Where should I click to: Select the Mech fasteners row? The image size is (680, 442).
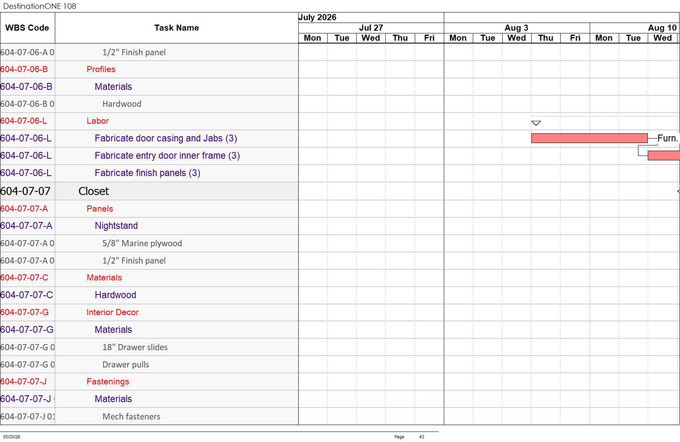point(149,417)
